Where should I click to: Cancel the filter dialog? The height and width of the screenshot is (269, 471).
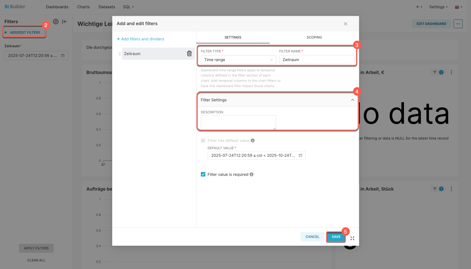pos(312,237)
